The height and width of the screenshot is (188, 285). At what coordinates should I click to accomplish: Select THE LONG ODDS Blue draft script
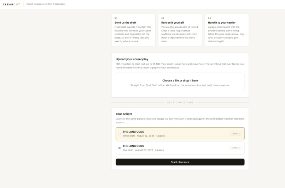click(180, 148)
